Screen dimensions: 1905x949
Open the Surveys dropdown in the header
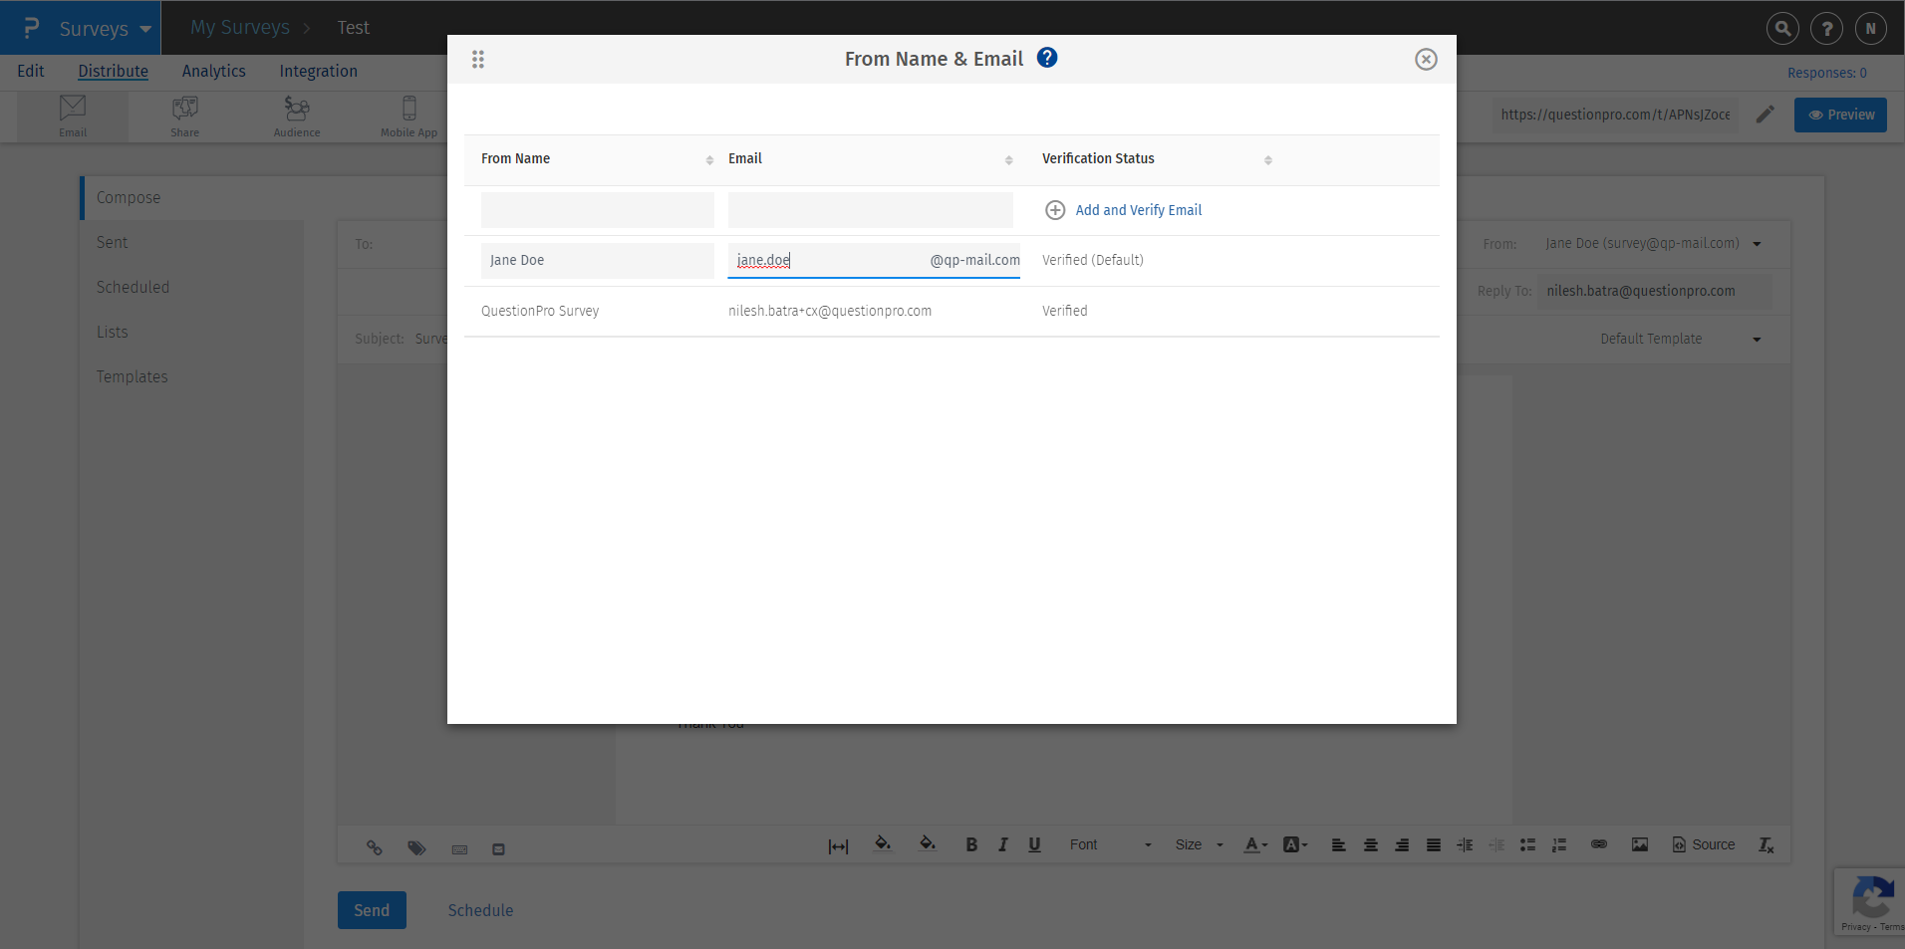tap(97, 28)
